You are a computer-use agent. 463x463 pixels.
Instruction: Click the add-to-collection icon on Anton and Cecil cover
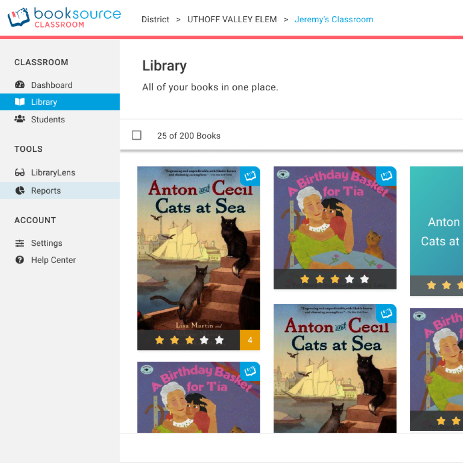(x=250, y=176)
